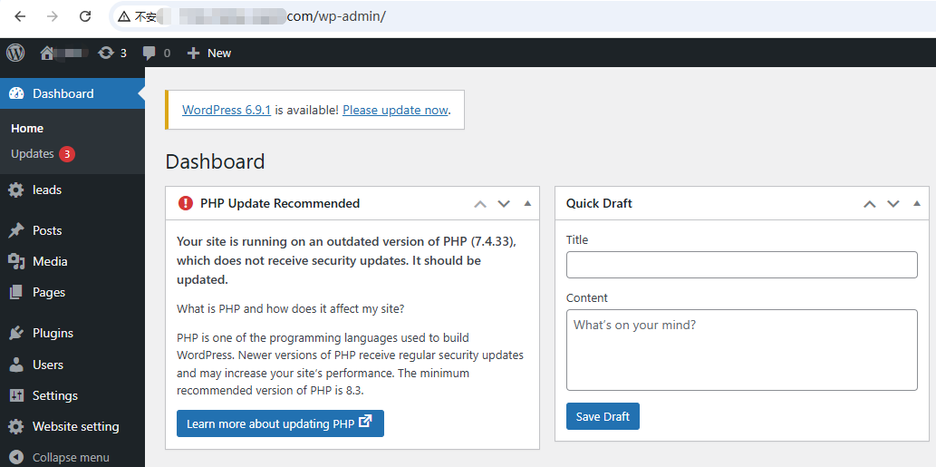This screenshot has height=467, width=936.
Task: Toggle the PHP Update Recommended panel
Action: pyautogui.click(x=527, y=203)
